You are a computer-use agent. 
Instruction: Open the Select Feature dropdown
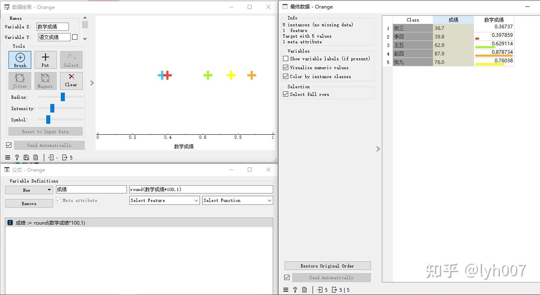[x=164, y=200]
